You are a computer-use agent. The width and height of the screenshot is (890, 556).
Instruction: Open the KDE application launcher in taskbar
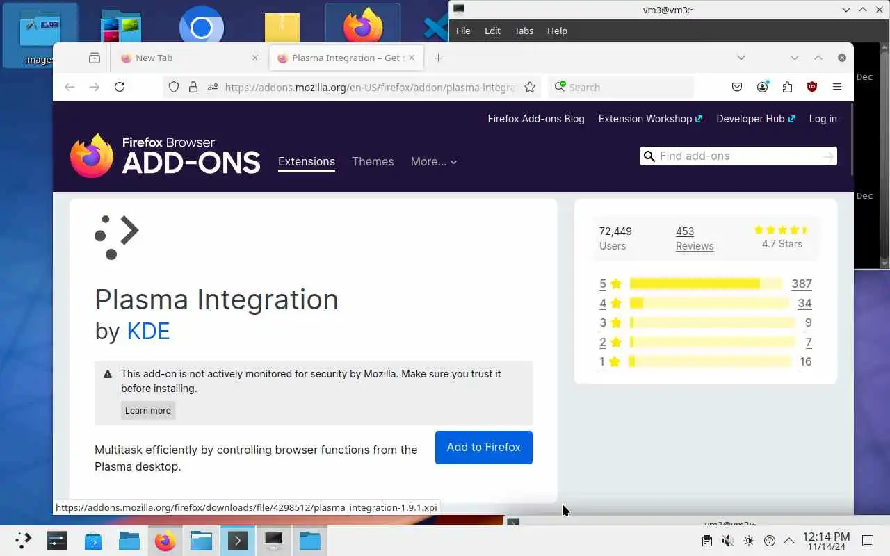(x=24, y=540)
